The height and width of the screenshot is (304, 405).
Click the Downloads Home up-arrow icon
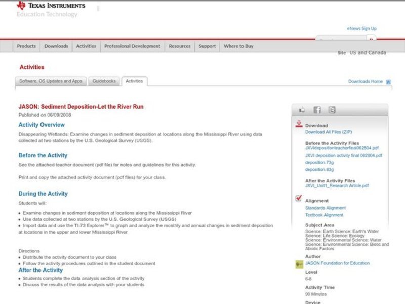tap(388, 82)
